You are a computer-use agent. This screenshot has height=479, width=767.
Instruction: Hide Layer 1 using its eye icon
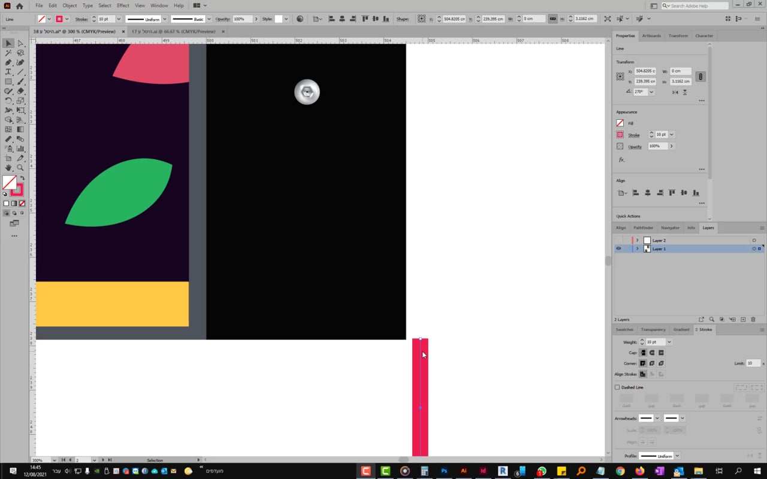[618, 248]
